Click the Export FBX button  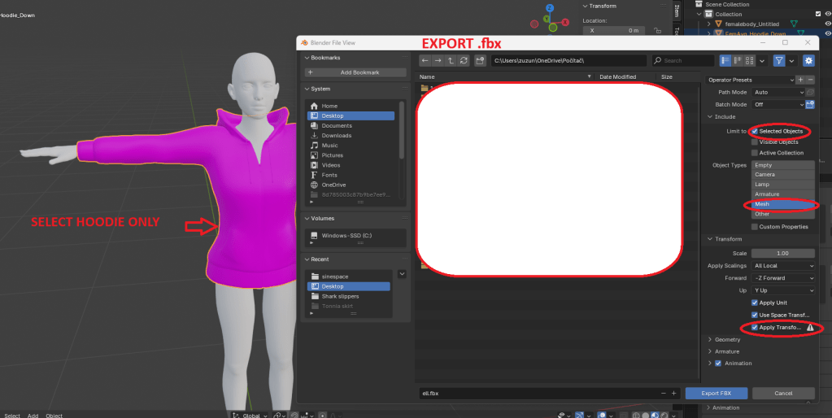(717, 393)
